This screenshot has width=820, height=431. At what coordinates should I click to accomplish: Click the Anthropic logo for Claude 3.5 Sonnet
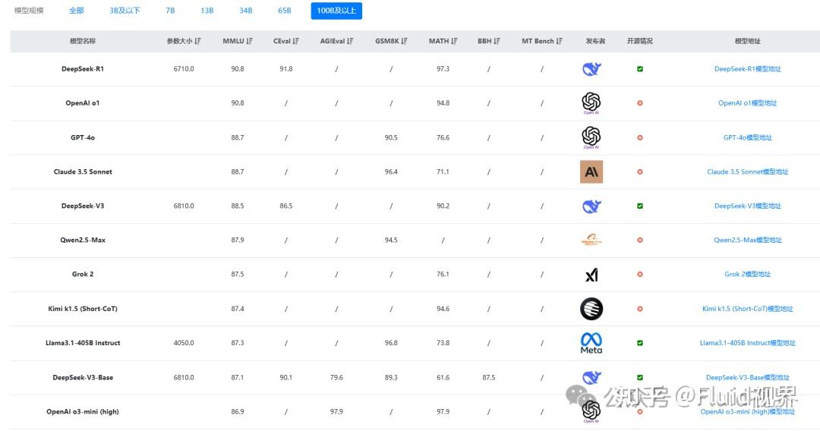click(591, 171)
